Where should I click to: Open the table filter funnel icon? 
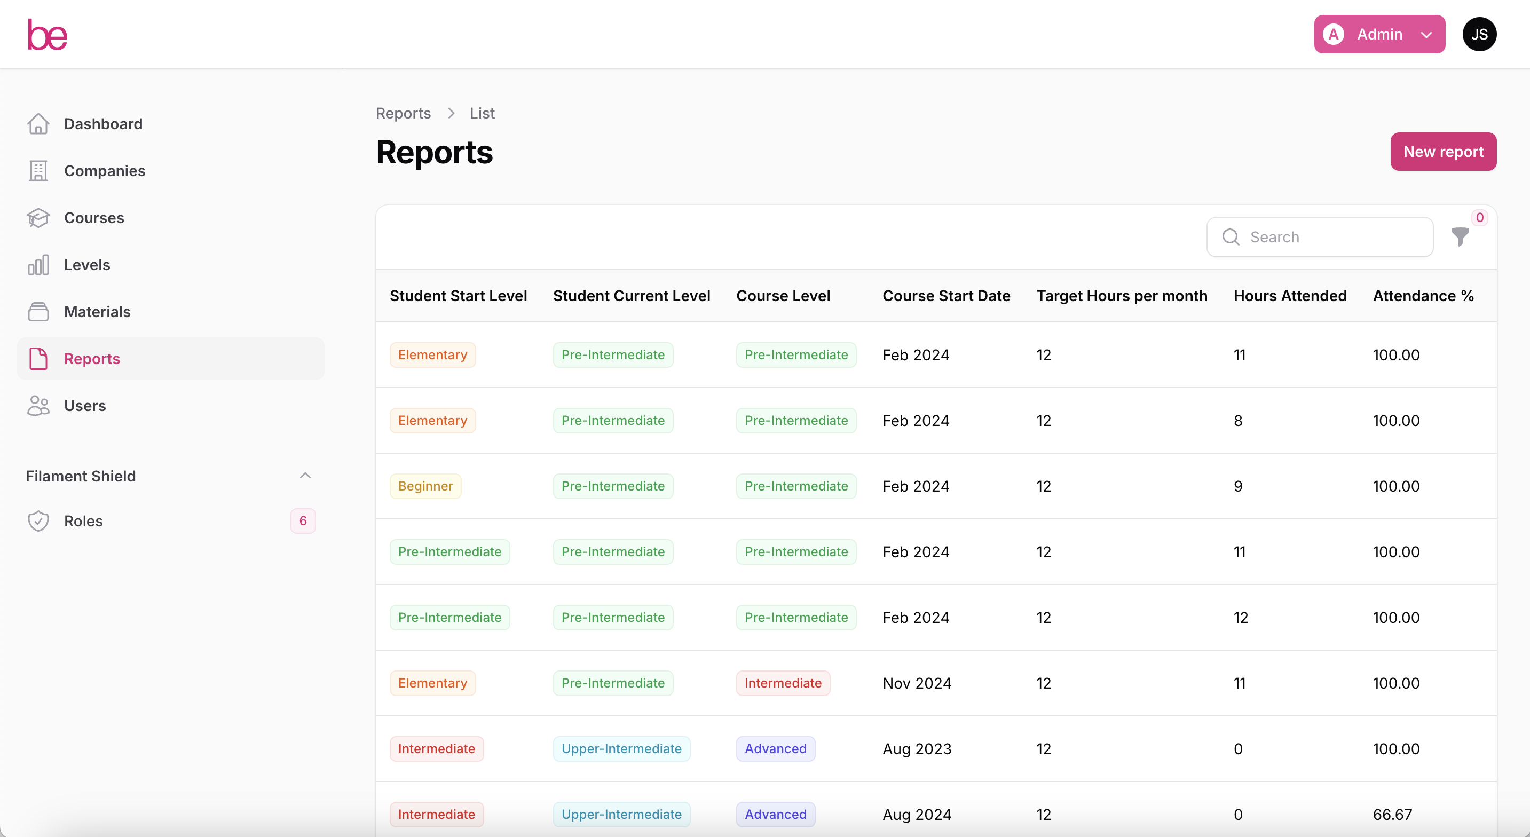click(1460, 236)
